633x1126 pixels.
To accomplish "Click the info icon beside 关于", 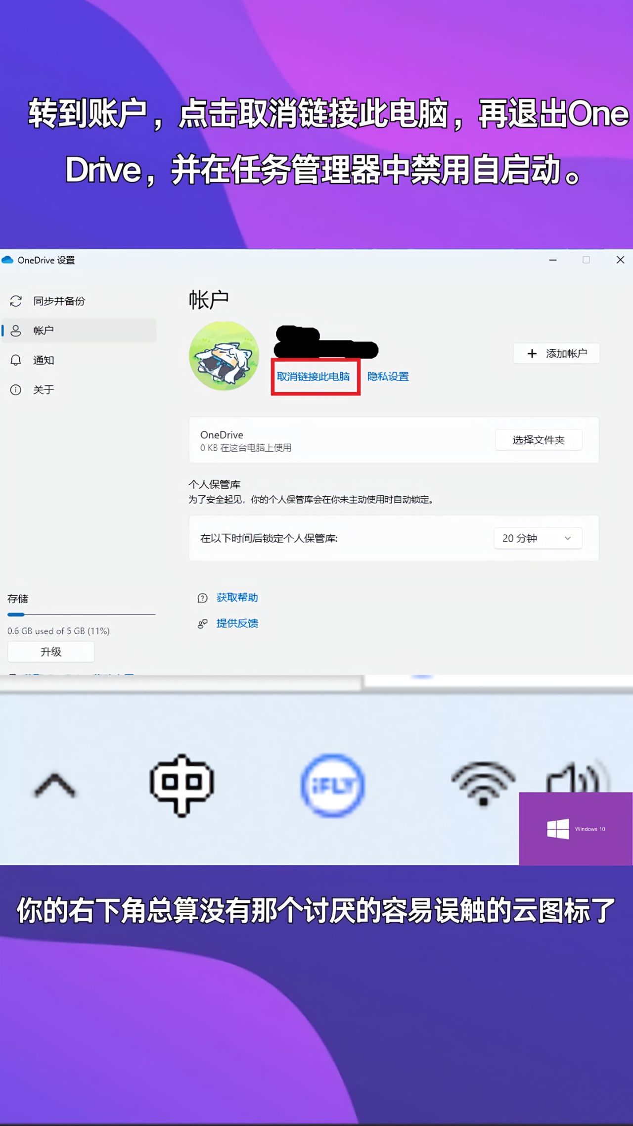I will (16, 390).
